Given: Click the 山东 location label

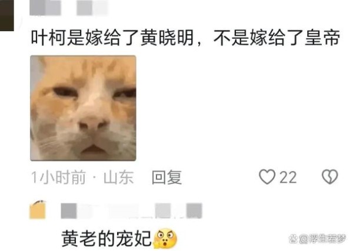Looking at the screenshot, I should 119,178.
